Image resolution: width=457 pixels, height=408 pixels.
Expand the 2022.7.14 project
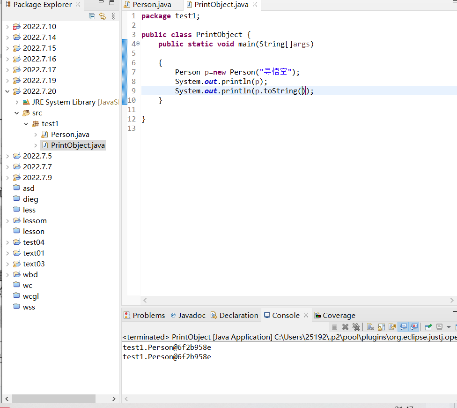[x=7, y=38]
